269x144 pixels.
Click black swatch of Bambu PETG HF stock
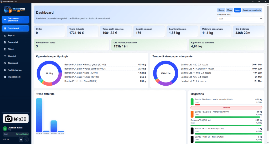pos(192,131)
